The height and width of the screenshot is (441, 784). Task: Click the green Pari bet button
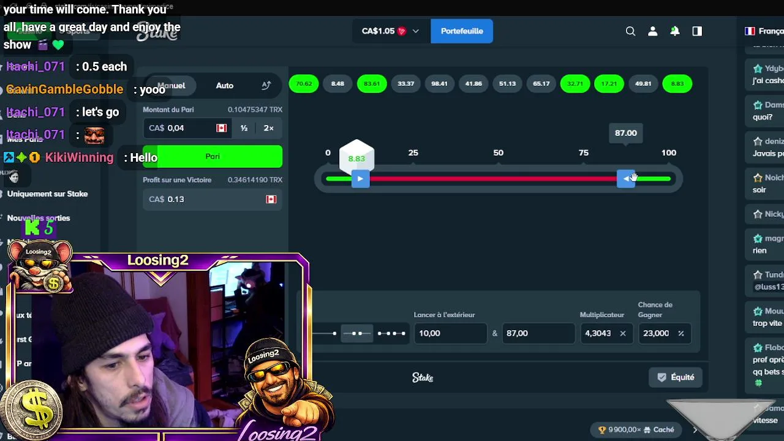tap(213, 157)
